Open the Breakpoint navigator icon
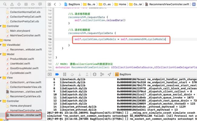Image resolution: width=197 pixels, height=121 pixels. click(33, 4)
